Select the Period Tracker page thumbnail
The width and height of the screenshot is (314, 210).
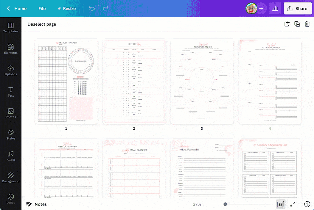(x=66, y=82)
